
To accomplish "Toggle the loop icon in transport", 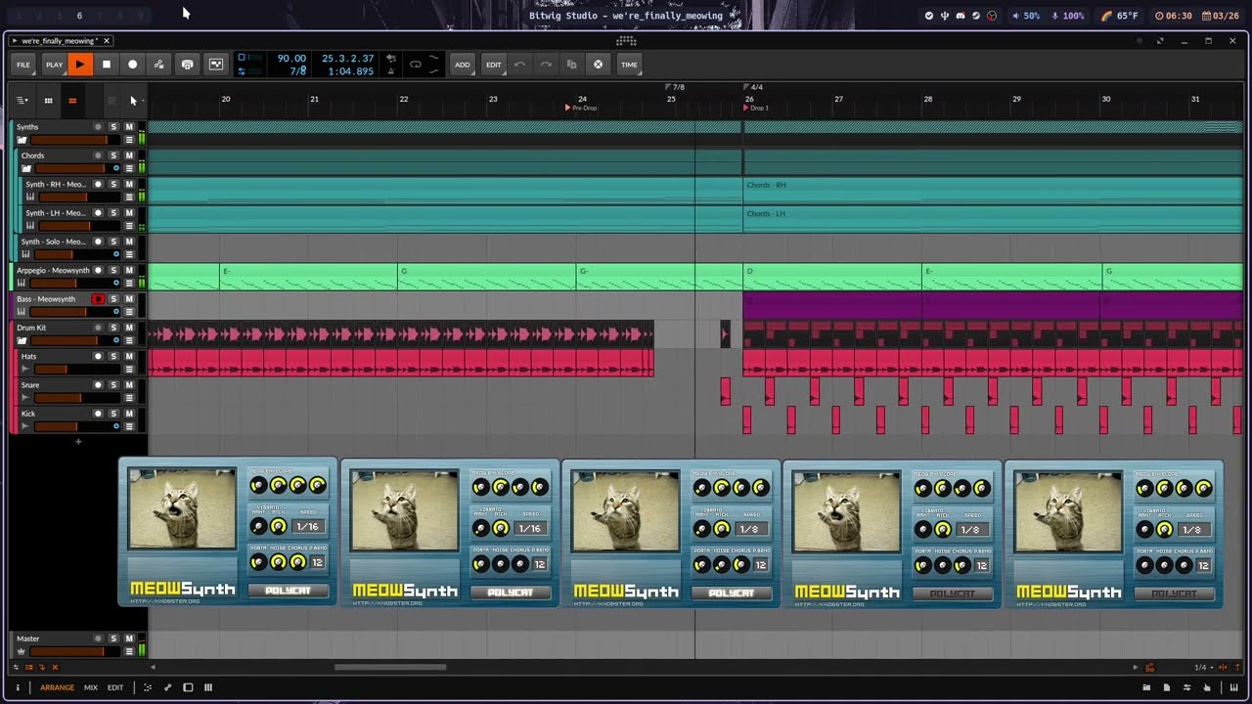I will 416,65.
